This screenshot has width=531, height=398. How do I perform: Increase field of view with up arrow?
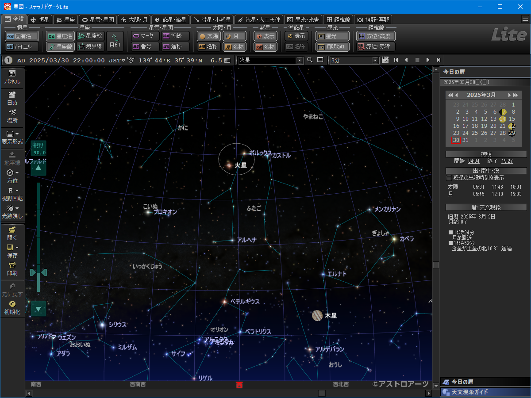click(38, 168)
